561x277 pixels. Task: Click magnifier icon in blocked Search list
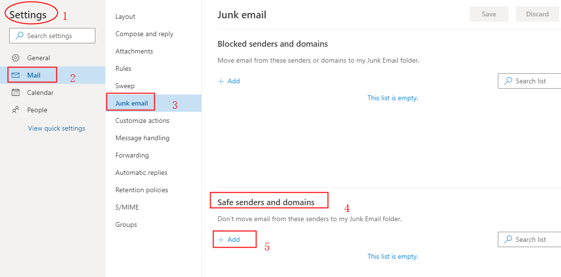pyautogui.click(x=508, y=81)
